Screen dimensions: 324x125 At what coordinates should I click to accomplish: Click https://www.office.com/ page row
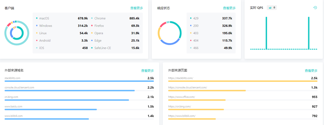click(243, 98)
